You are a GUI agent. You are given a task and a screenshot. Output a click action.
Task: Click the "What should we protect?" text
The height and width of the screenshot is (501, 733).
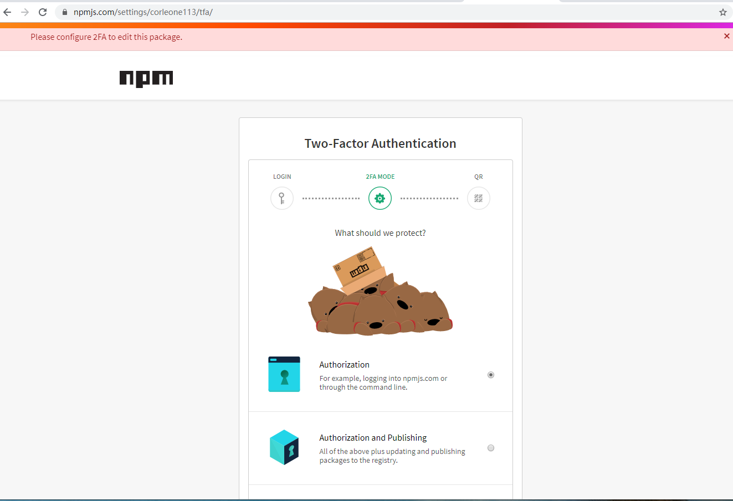coord(381,233)
